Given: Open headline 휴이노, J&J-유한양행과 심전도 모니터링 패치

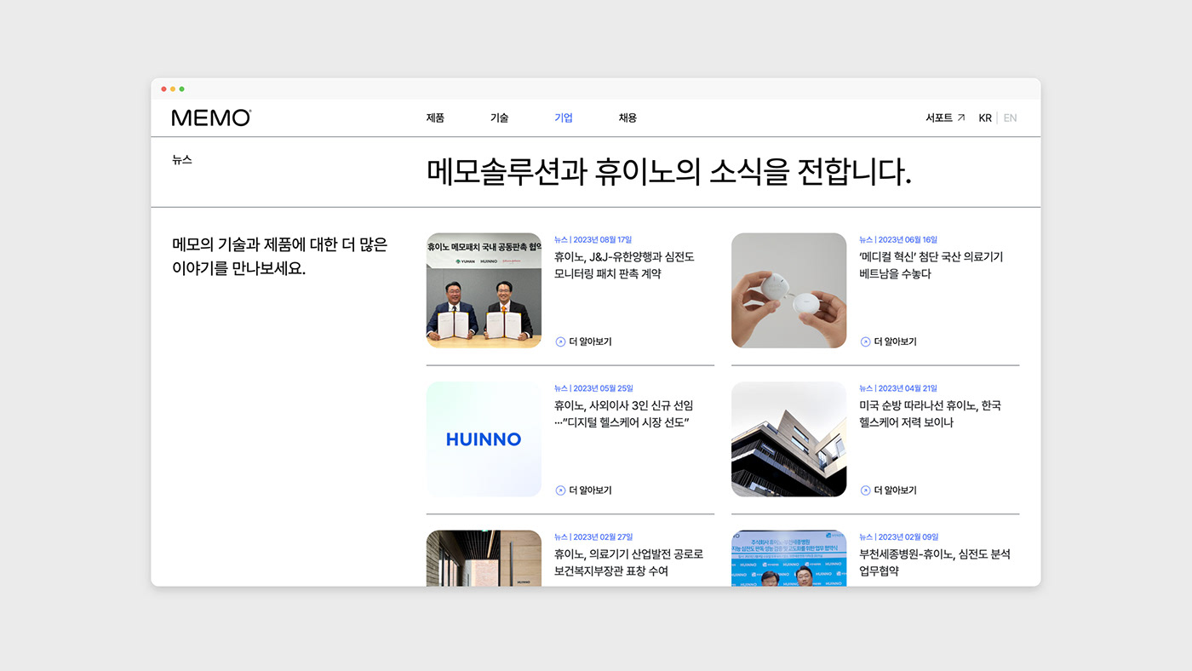Looking at the screenshot, I should point(624,265).
